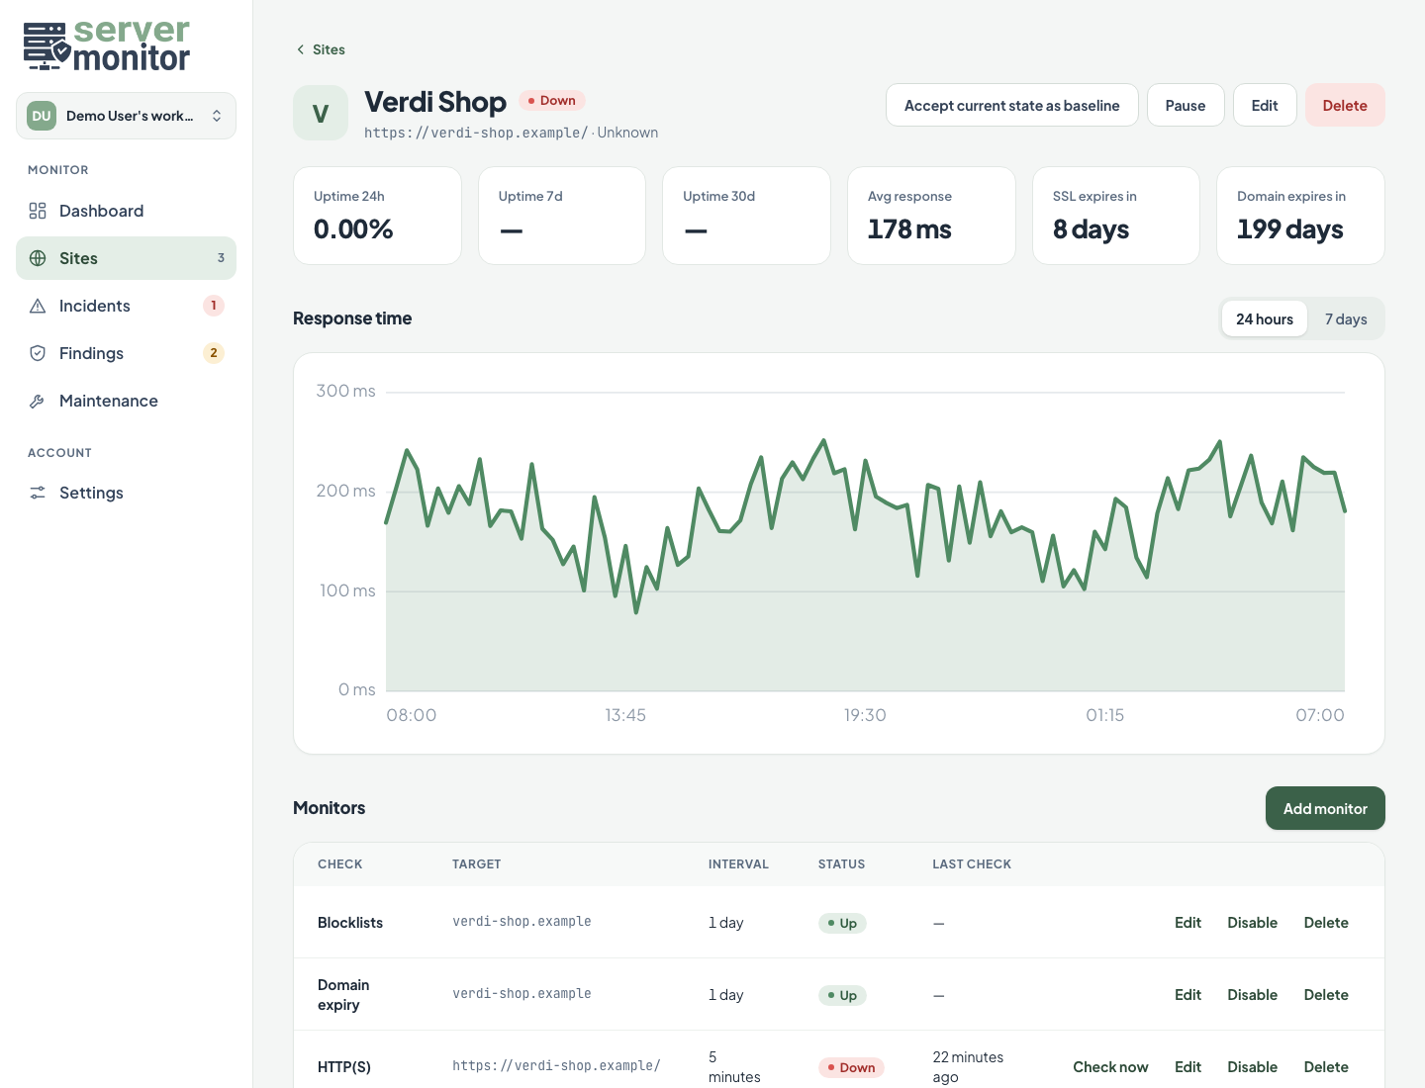Switch chart to 7 days
The width and height of the screenshot is (1425, 1088).
(1346, 318)
